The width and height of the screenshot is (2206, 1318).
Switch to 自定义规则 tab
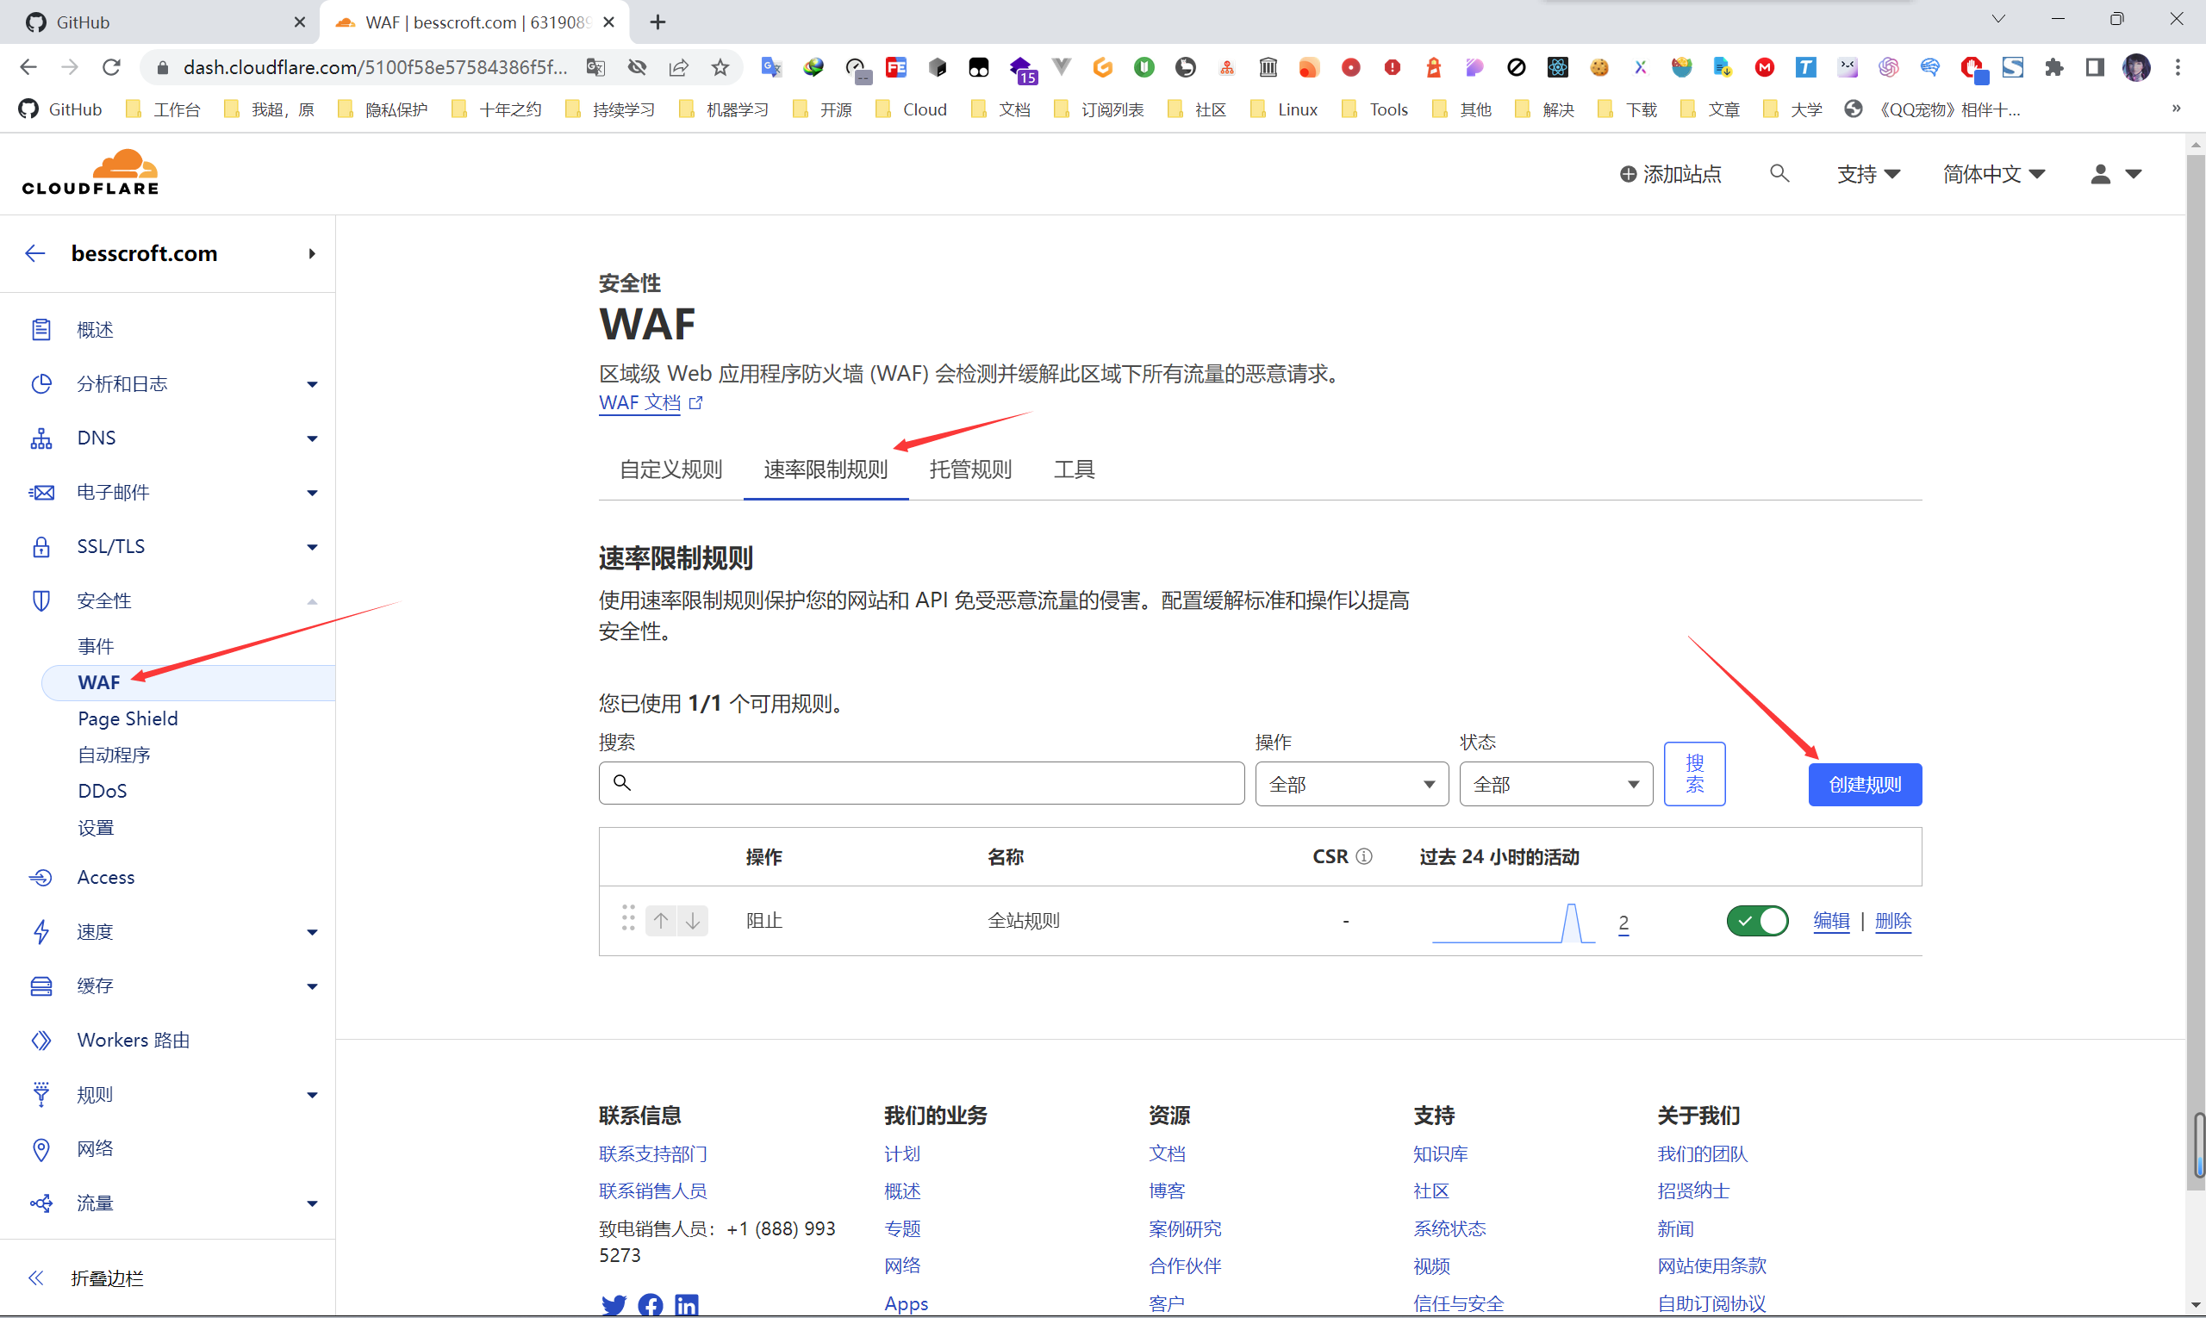670,469
